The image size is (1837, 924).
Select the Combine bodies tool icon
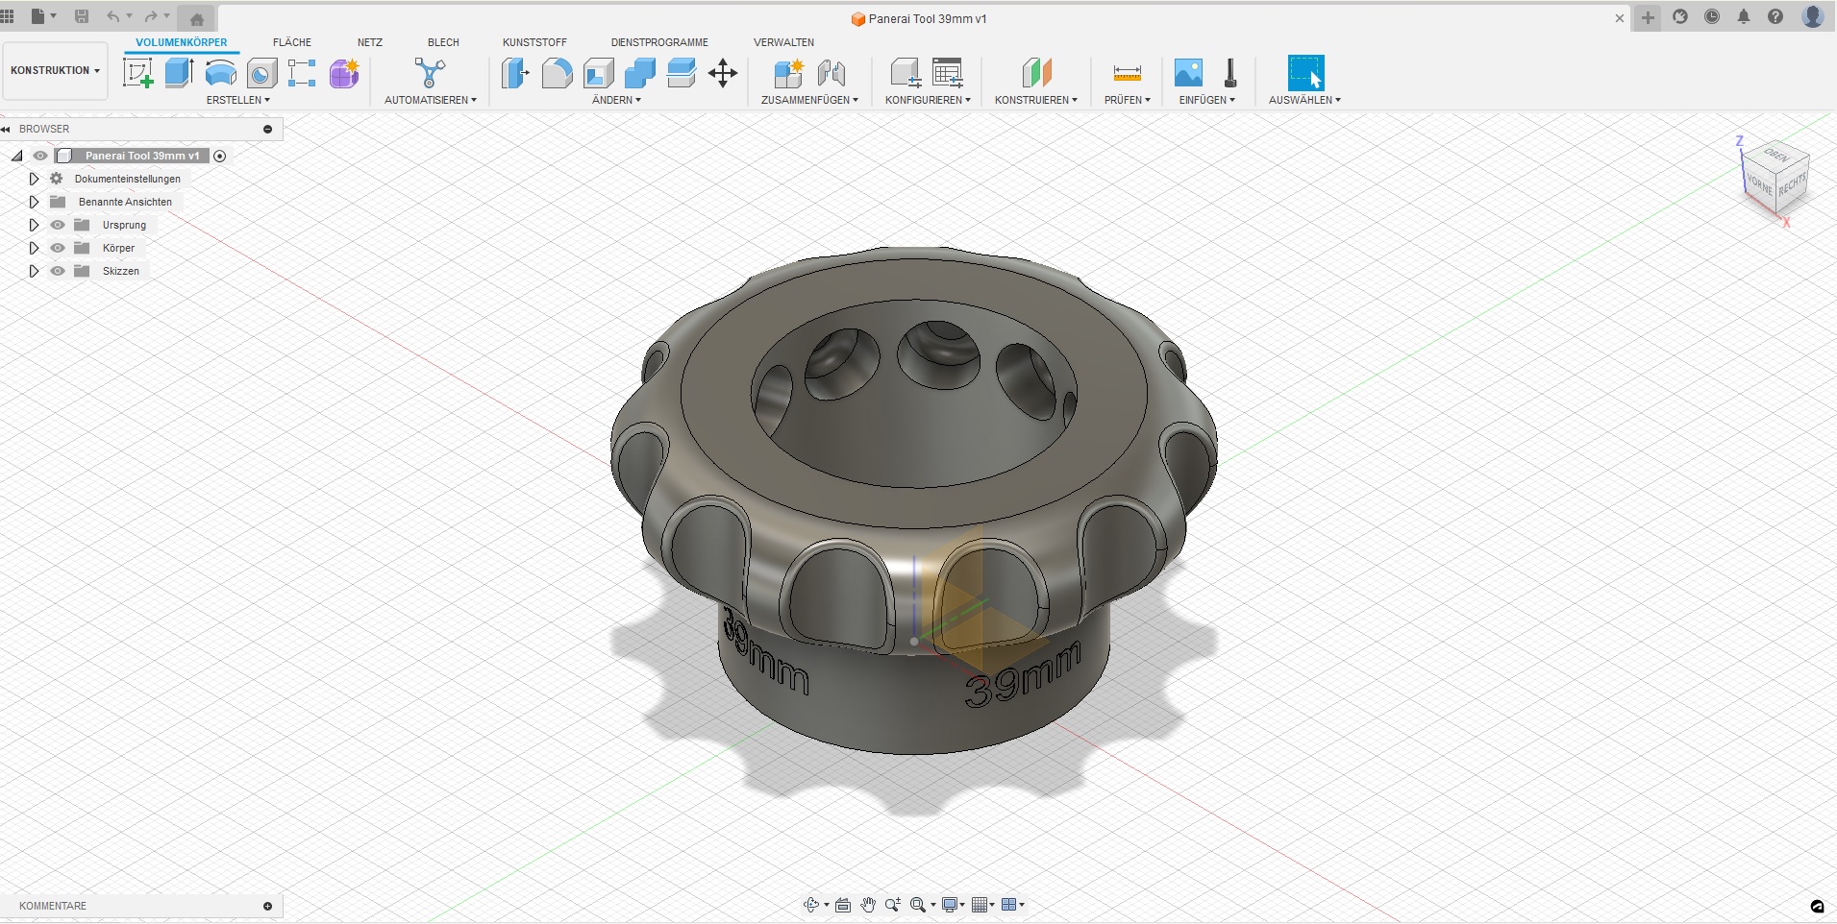[x=639, y=73]
